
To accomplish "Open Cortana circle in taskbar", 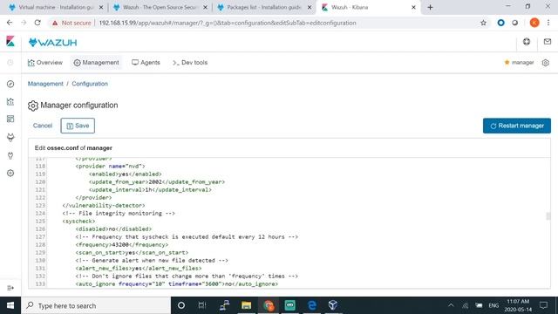I will coord(181,305).
